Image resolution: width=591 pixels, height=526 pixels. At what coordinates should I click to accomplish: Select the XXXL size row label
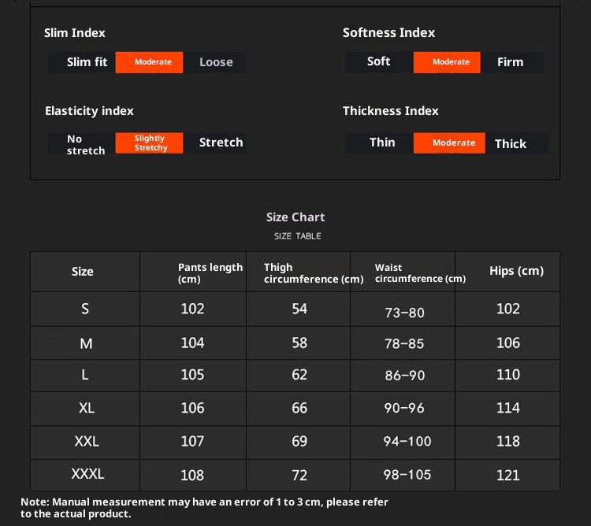tap(87, 474)
